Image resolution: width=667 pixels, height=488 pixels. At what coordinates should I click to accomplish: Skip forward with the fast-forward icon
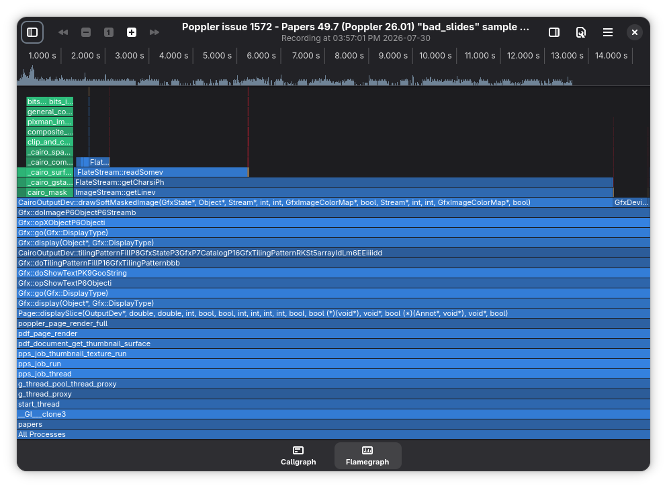click(154, 32)
